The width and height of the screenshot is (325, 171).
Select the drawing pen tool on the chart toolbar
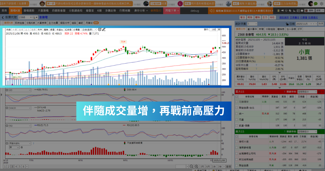(x=104, y=29)
